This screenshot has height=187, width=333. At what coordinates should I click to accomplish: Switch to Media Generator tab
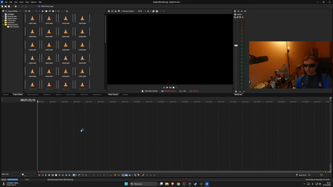coord(33,95)
